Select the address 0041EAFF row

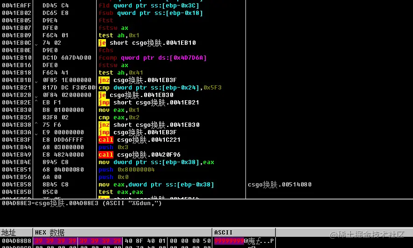pos(16,5)
